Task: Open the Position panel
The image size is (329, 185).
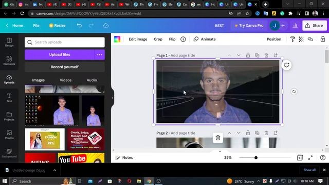Action: point(274,39)
